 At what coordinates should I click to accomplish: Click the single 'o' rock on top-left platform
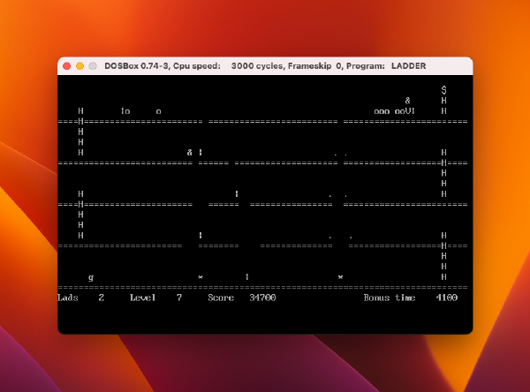(158, 111)
